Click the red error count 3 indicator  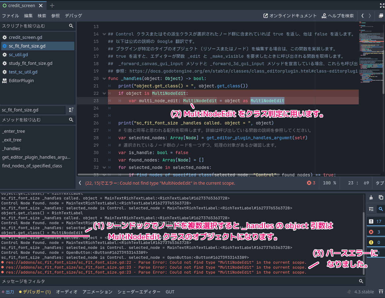click(311, 183)
